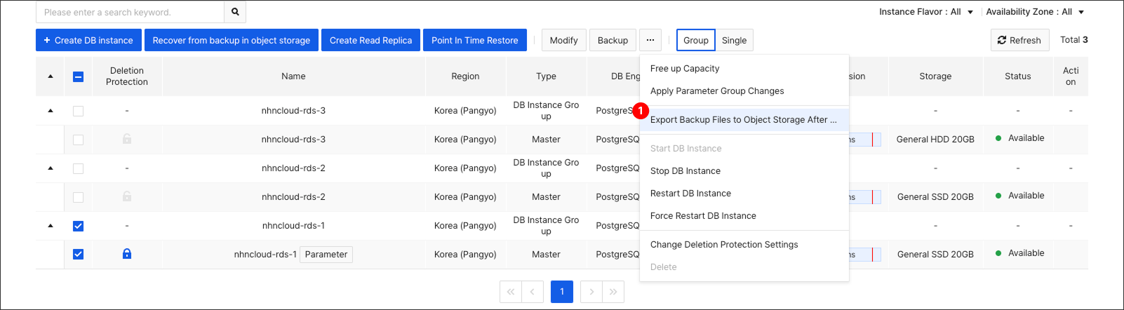
Task: Collapse the nhncloud-rds-1 group
Action: [x=51, y=226]
